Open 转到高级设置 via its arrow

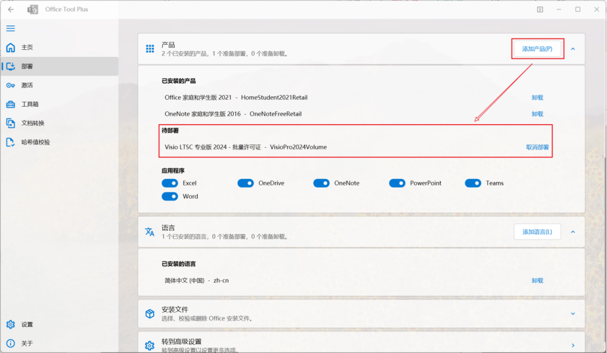(573, 345)
